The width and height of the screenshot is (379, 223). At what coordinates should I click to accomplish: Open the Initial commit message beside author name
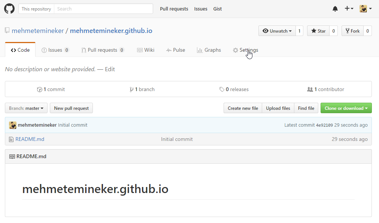pos(73,125)
